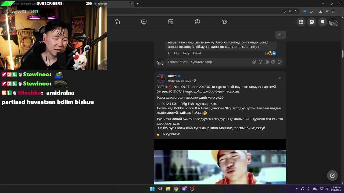Screen dimensions: 344x193
Task: Switch ENG input language
Action: pos(315,189)
